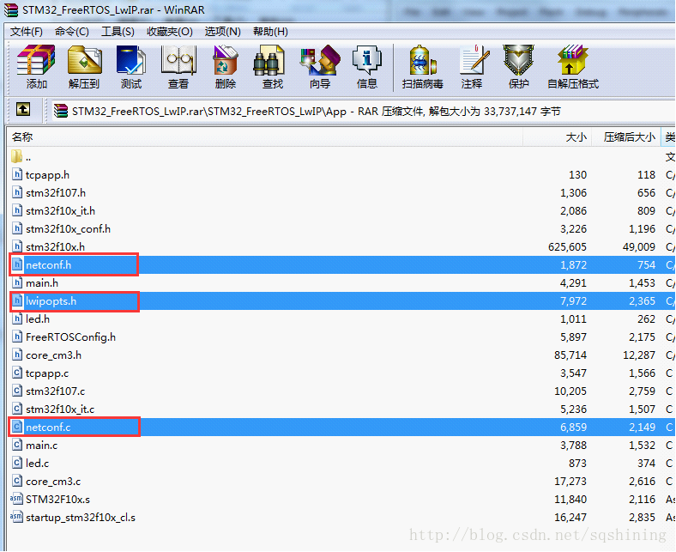
Task: Show archive 信息 (Info)
Action: click(367, 67)
